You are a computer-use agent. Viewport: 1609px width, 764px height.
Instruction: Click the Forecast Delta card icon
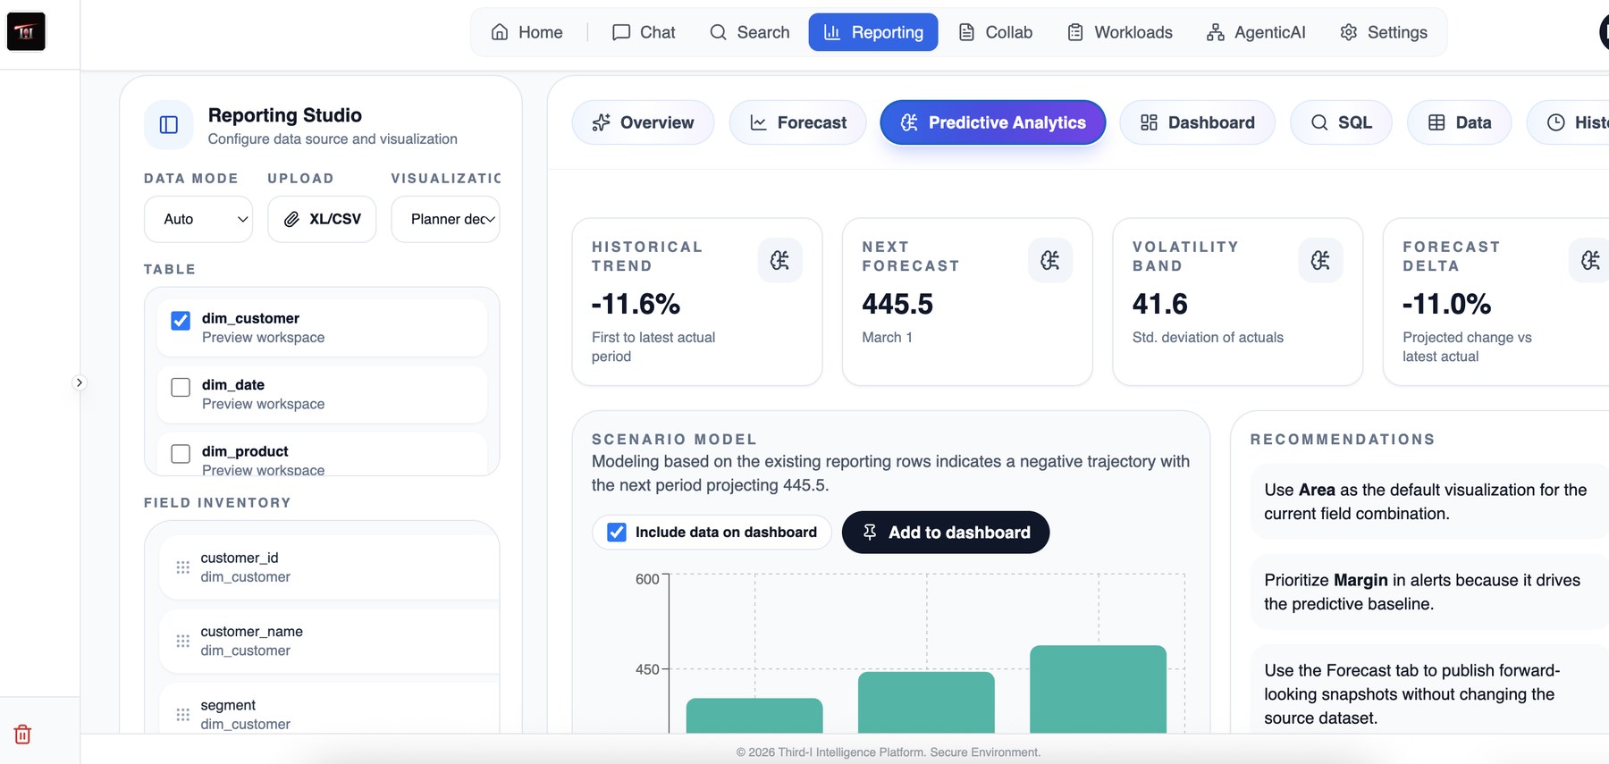point(1590,260)
